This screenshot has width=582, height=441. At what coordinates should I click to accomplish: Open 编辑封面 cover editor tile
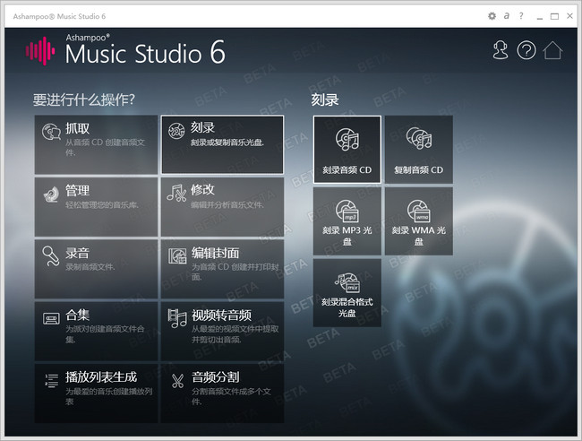(222, 269)
